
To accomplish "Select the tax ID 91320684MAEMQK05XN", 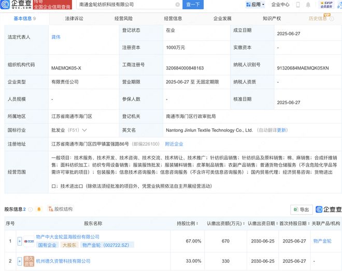I will 303,68.
